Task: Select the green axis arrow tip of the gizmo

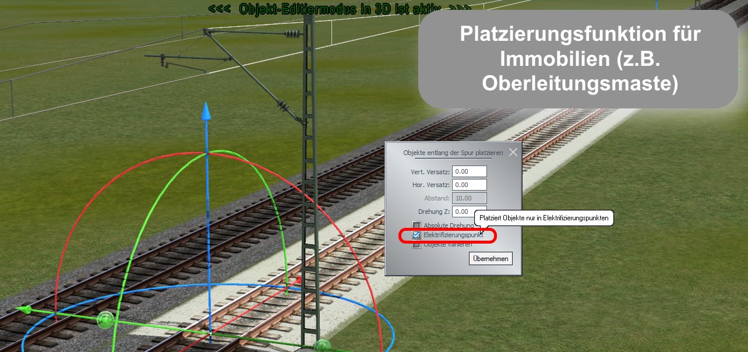Action: pos(23,309)
